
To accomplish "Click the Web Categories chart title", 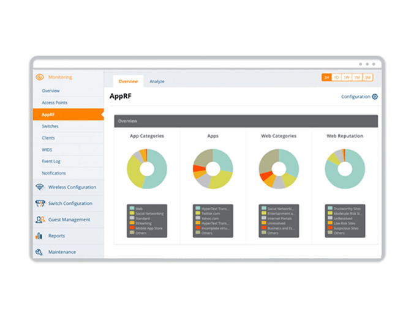I will (279, 136).
